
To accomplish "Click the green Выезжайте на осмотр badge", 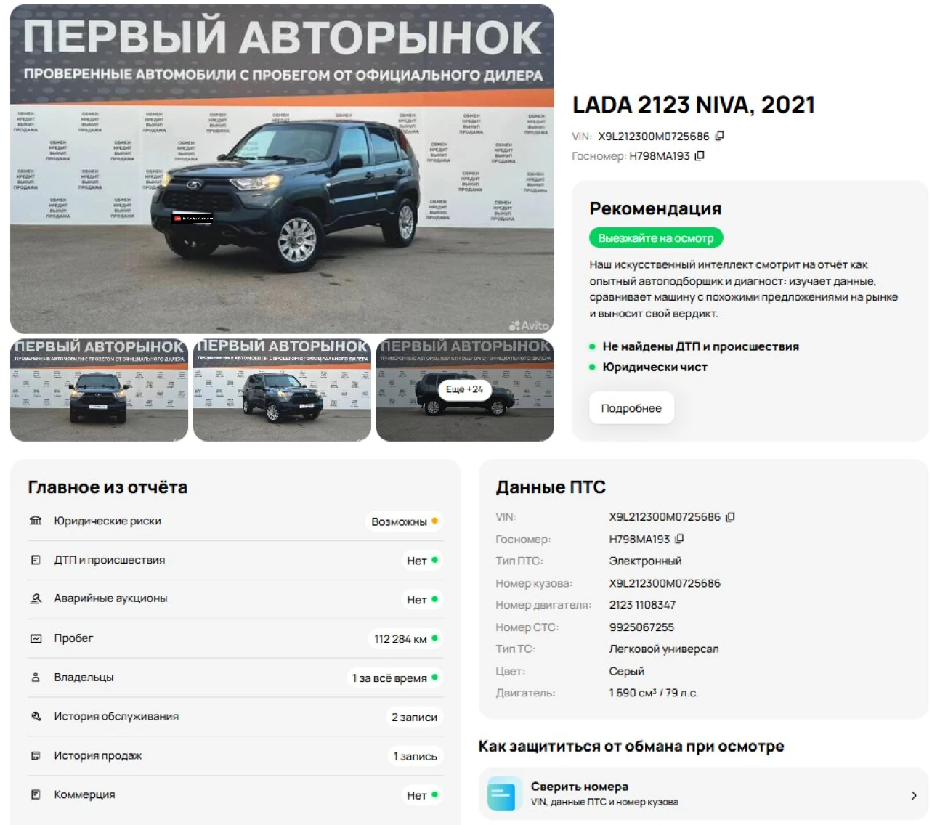I will 656,238.
